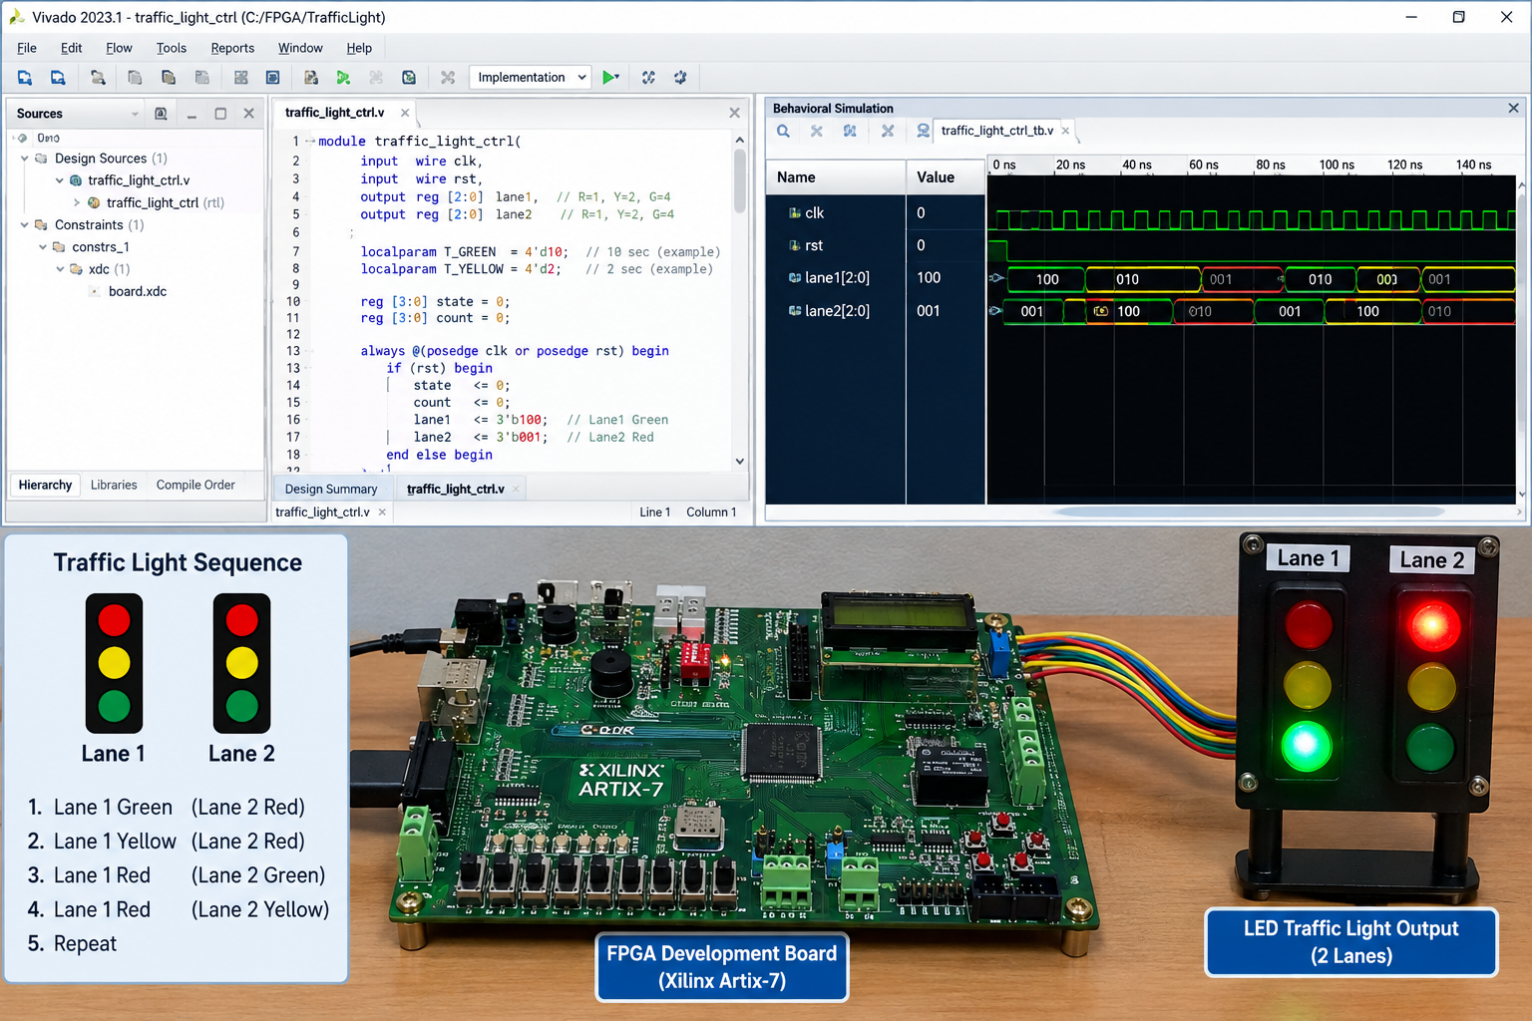Screen dimensions: 1532x1021
Task: Collapse the Design Sources tree node
Action: pos(25,159)
